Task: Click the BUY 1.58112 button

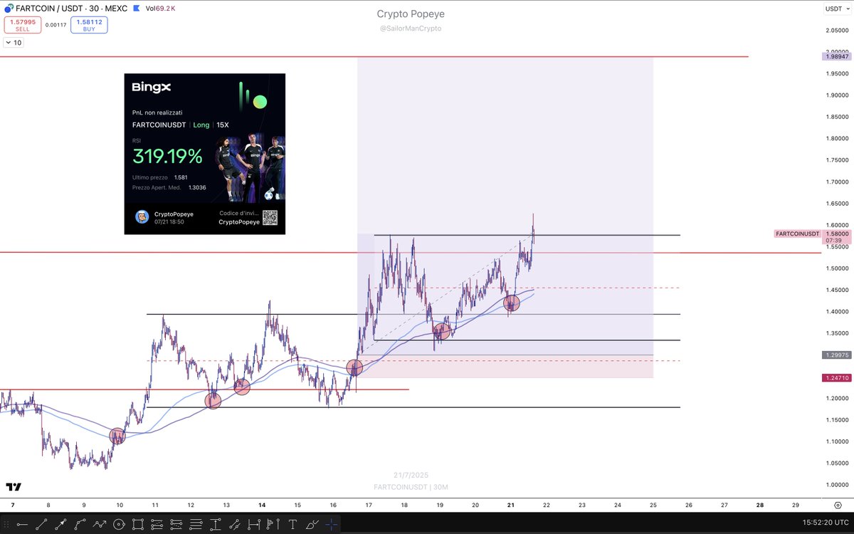Action: pyautogui.click(x=90, y=25)
